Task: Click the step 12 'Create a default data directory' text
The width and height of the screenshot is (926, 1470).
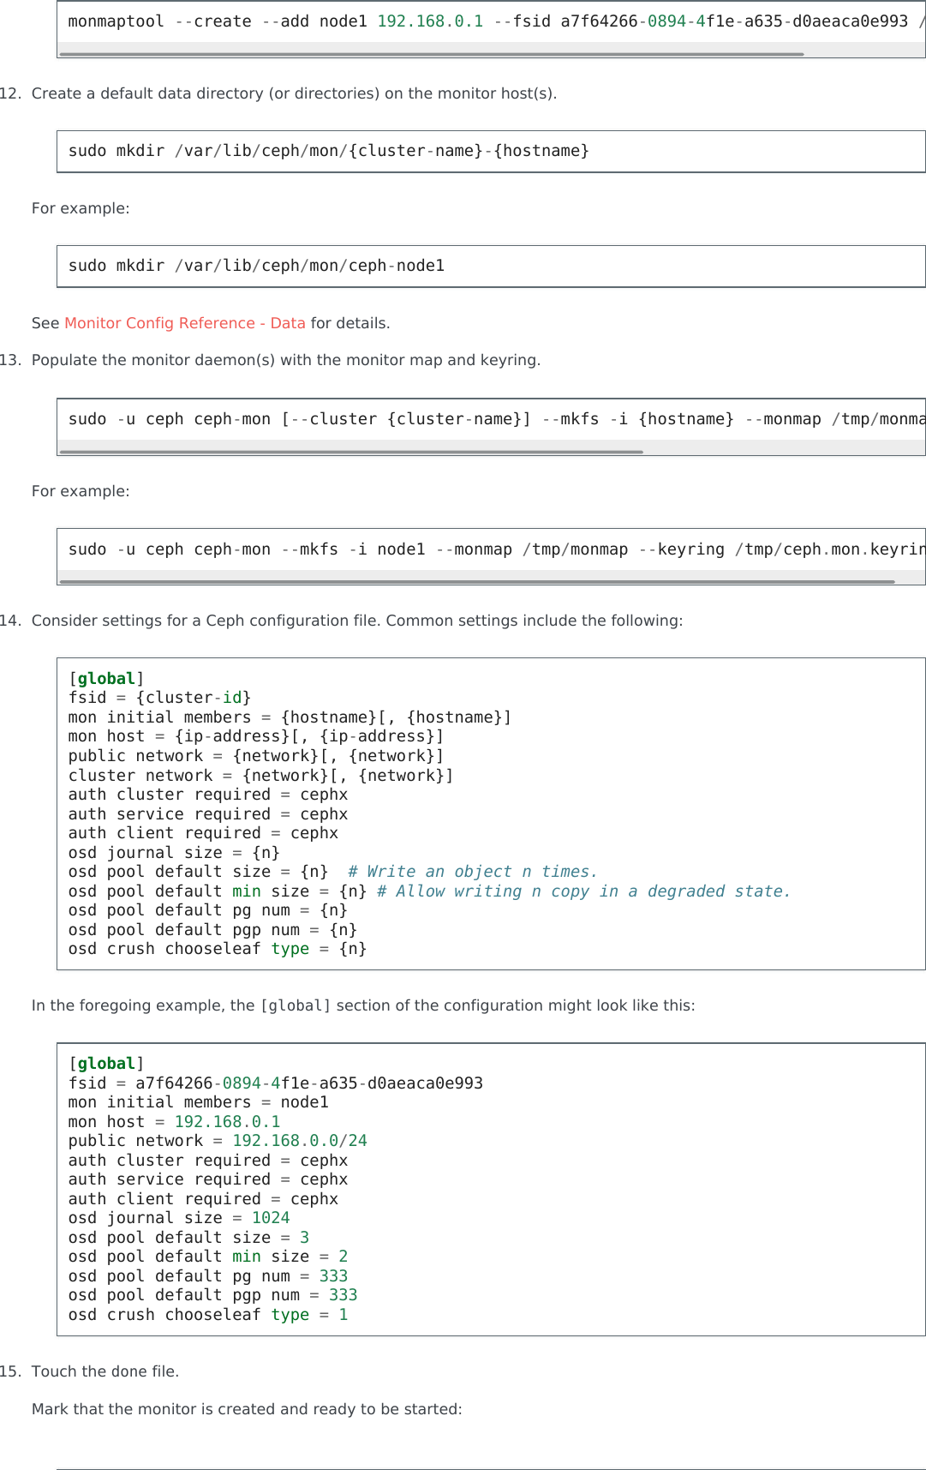Action: click(294, 93)
